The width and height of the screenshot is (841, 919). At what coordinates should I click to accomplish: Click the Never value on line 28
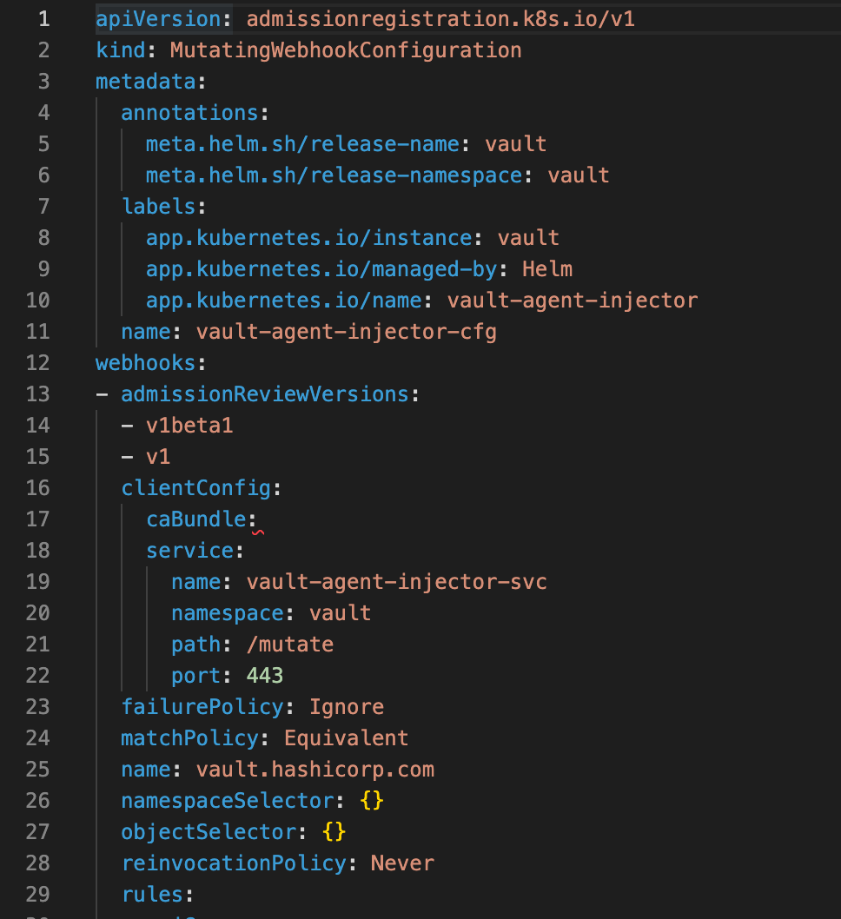(x=402, y=863)
